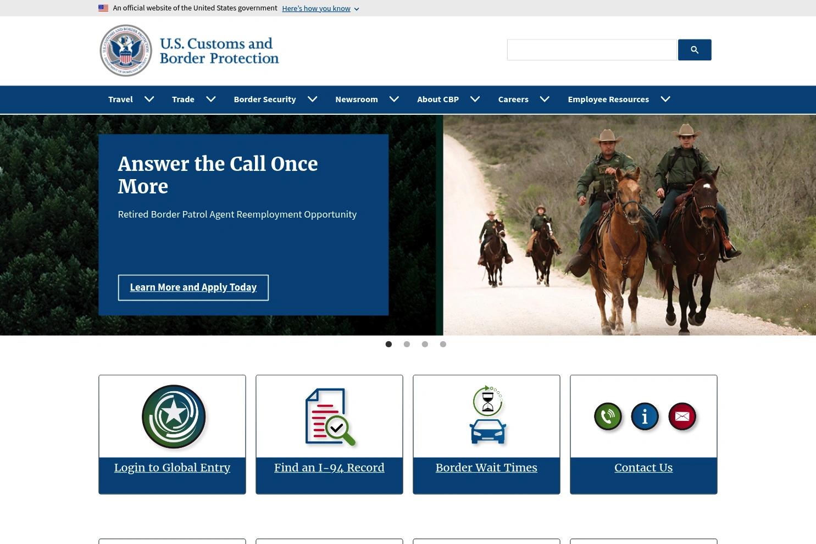This screenshot has height=544, width=816.
Task: Click the CBP seal logo
Action: 126,51
